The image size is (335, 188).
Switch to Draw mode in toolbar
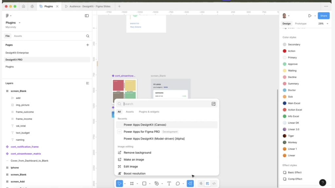click(201, 183)
